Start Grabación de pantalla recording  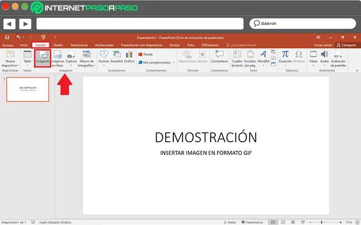[338, 57]
